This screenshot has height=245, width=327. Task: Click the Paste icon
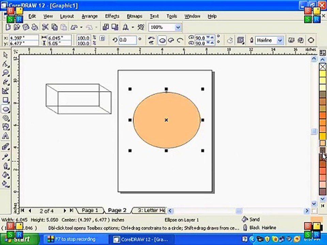[64, 27]
